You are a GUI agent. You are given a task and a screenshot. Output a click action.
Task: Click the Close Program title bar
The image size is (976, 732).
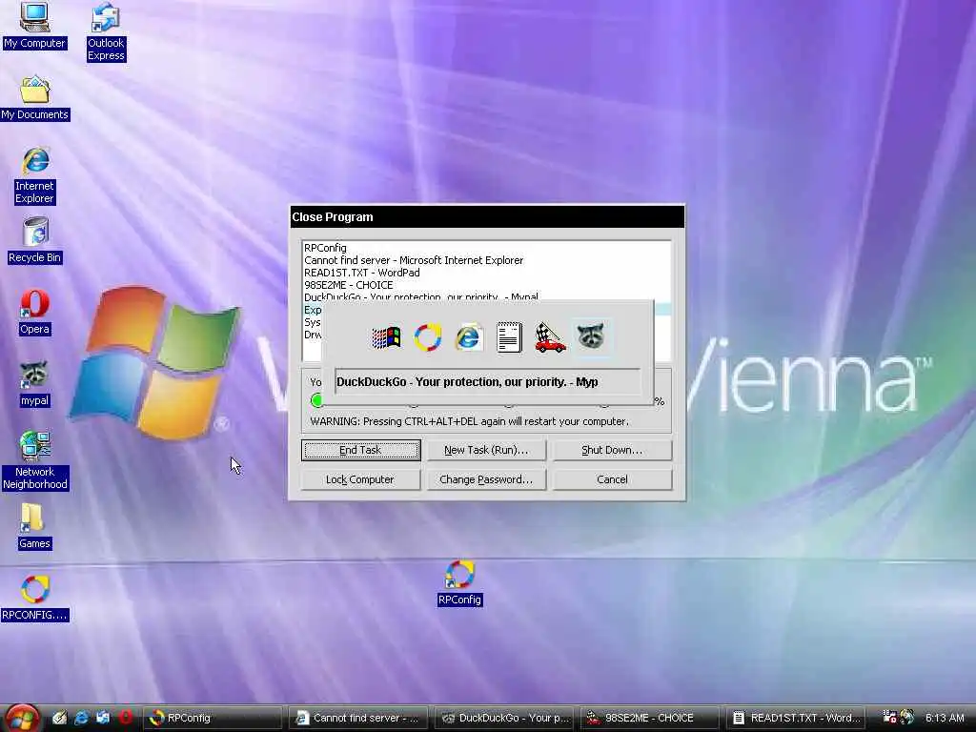(487, 217)
